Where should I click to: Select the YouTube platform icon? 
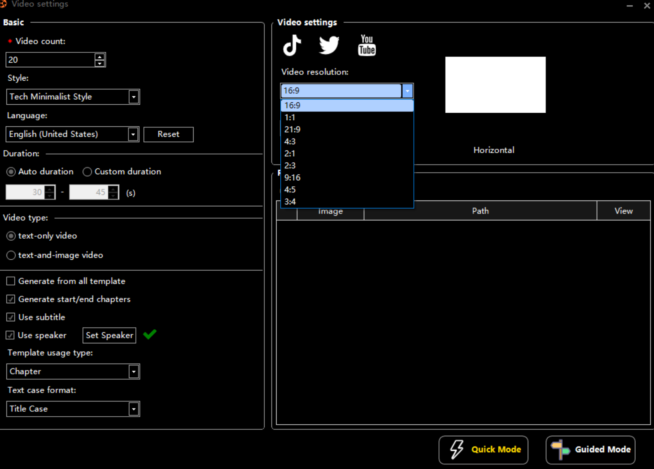[367, 45]
